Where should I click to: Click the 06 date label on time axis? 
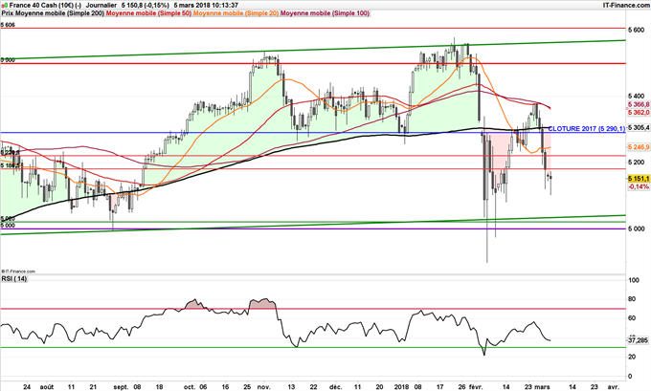[203, 387]
